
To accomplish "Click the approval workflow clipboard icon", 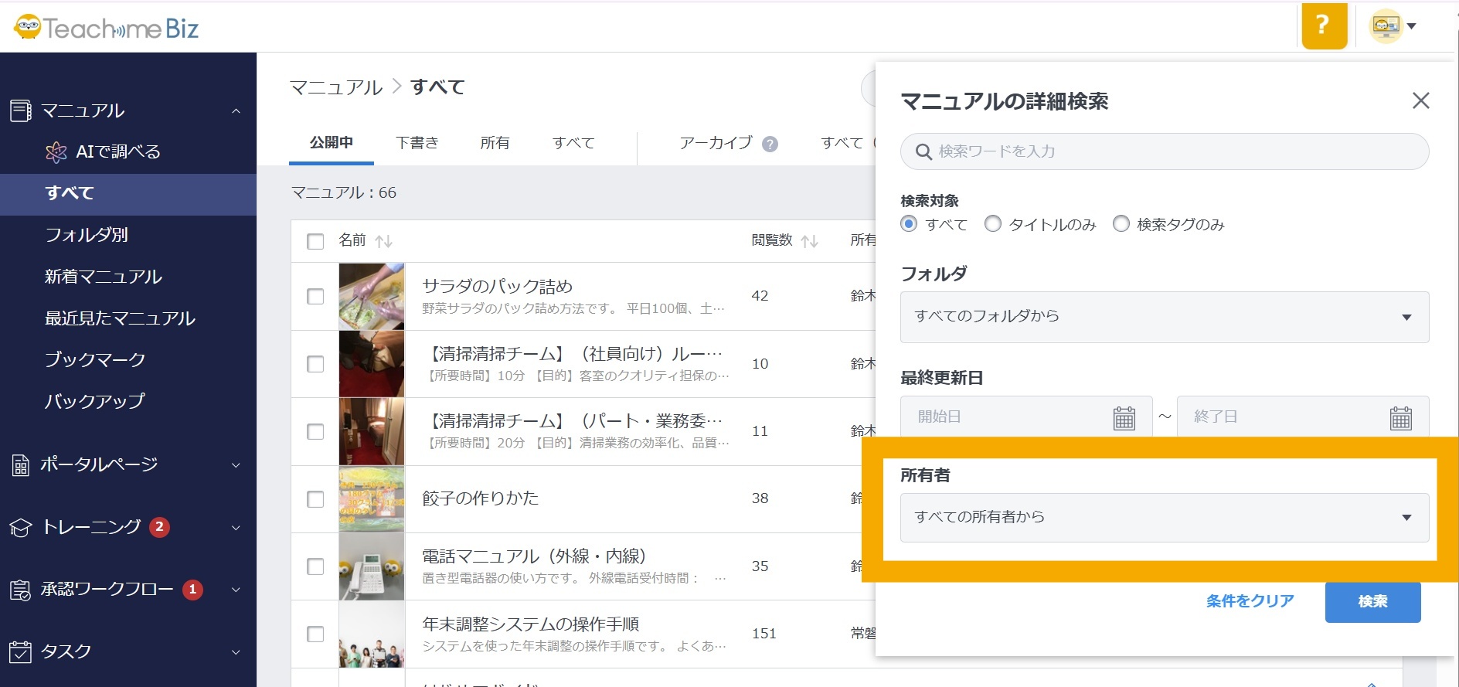I will pyautogui.click(x=20, y=590).
